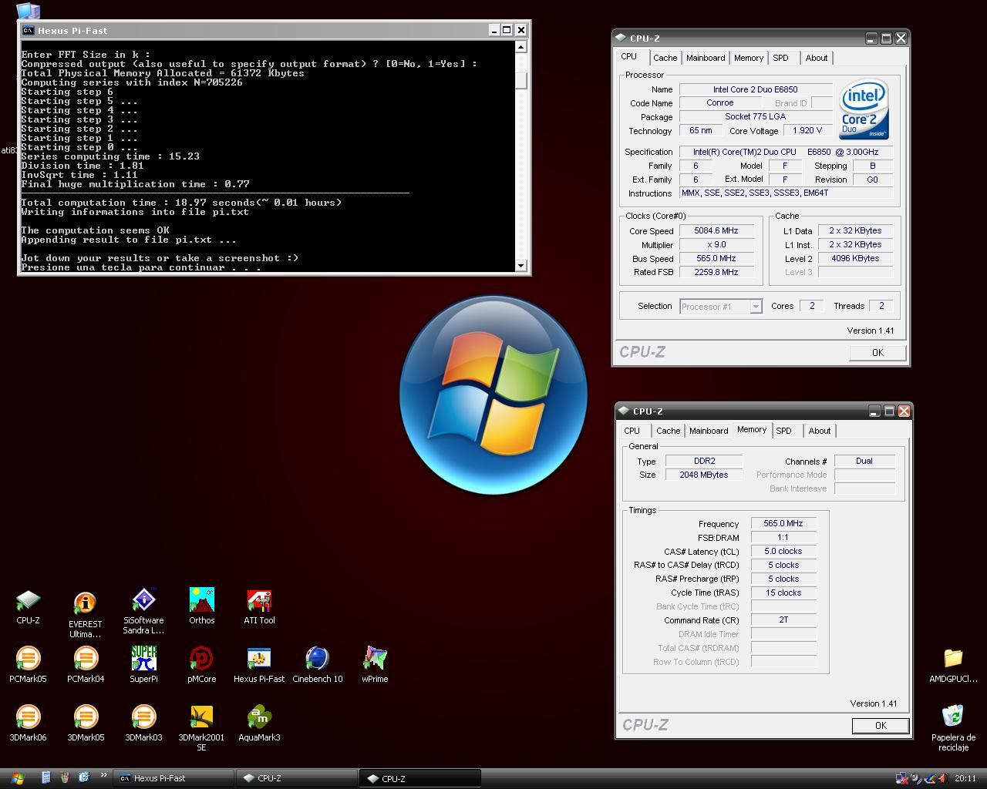Click the FSB:DRAM 1:1 ratio value
This screenshot has width=987, height=789.
[783, 537]
